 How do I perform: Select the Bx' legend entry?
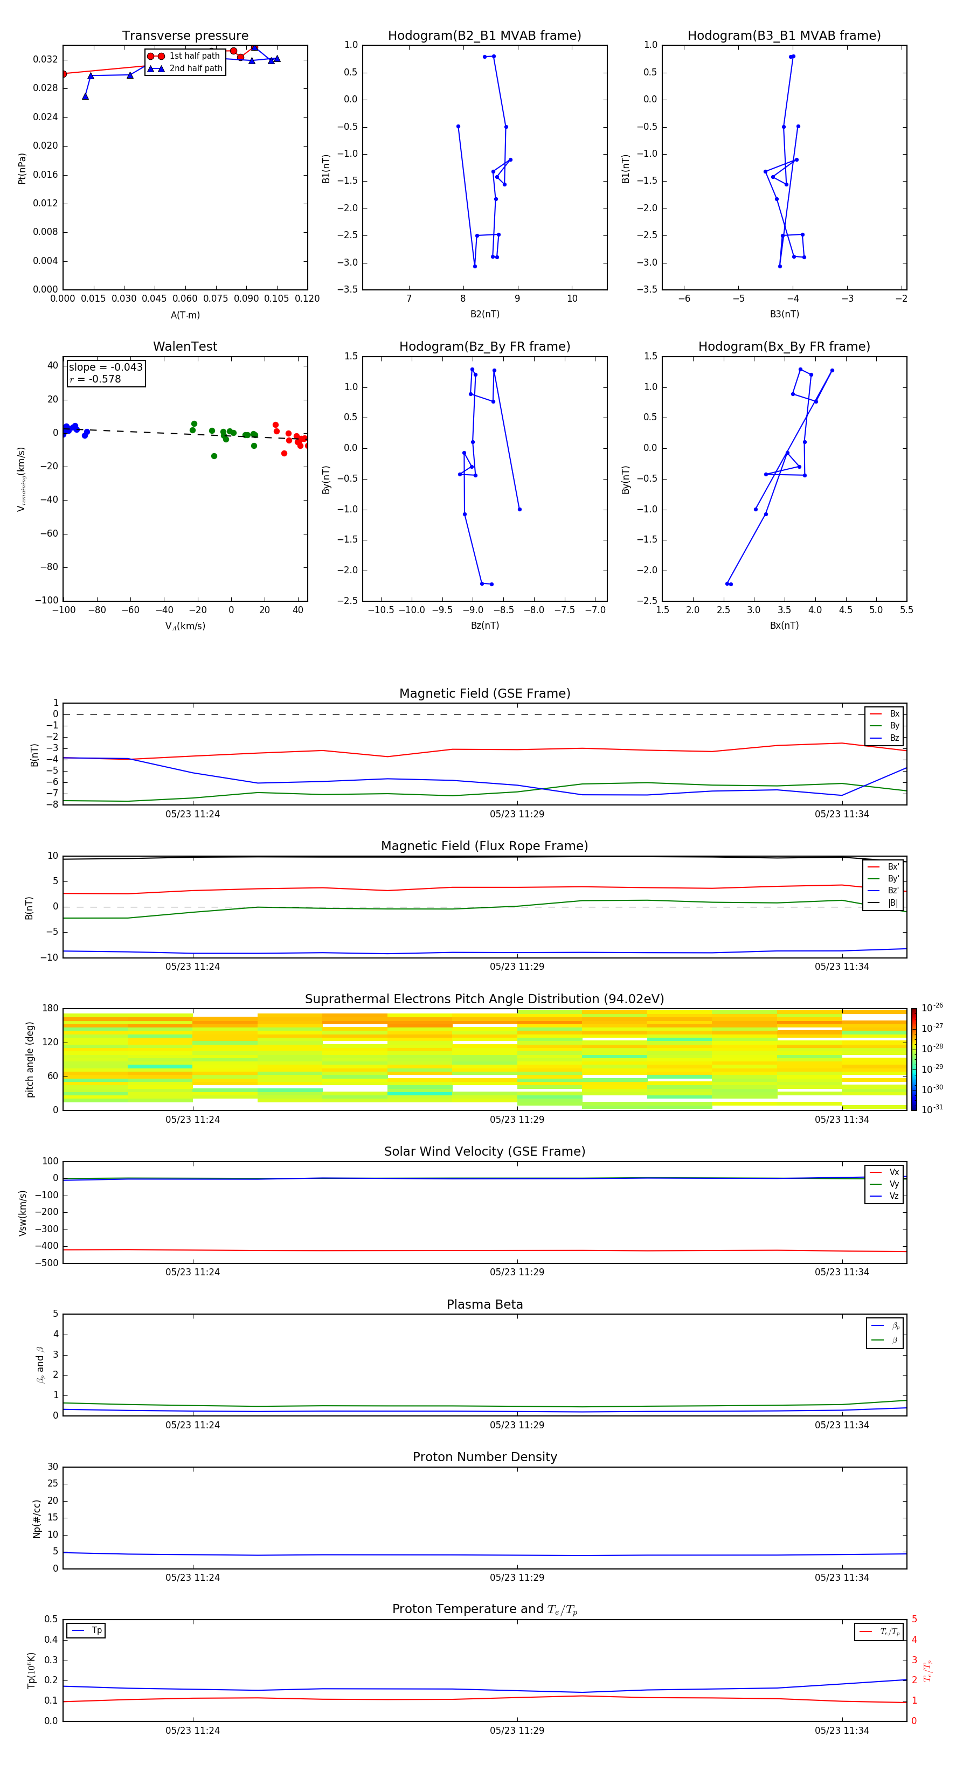pos(884,867)
